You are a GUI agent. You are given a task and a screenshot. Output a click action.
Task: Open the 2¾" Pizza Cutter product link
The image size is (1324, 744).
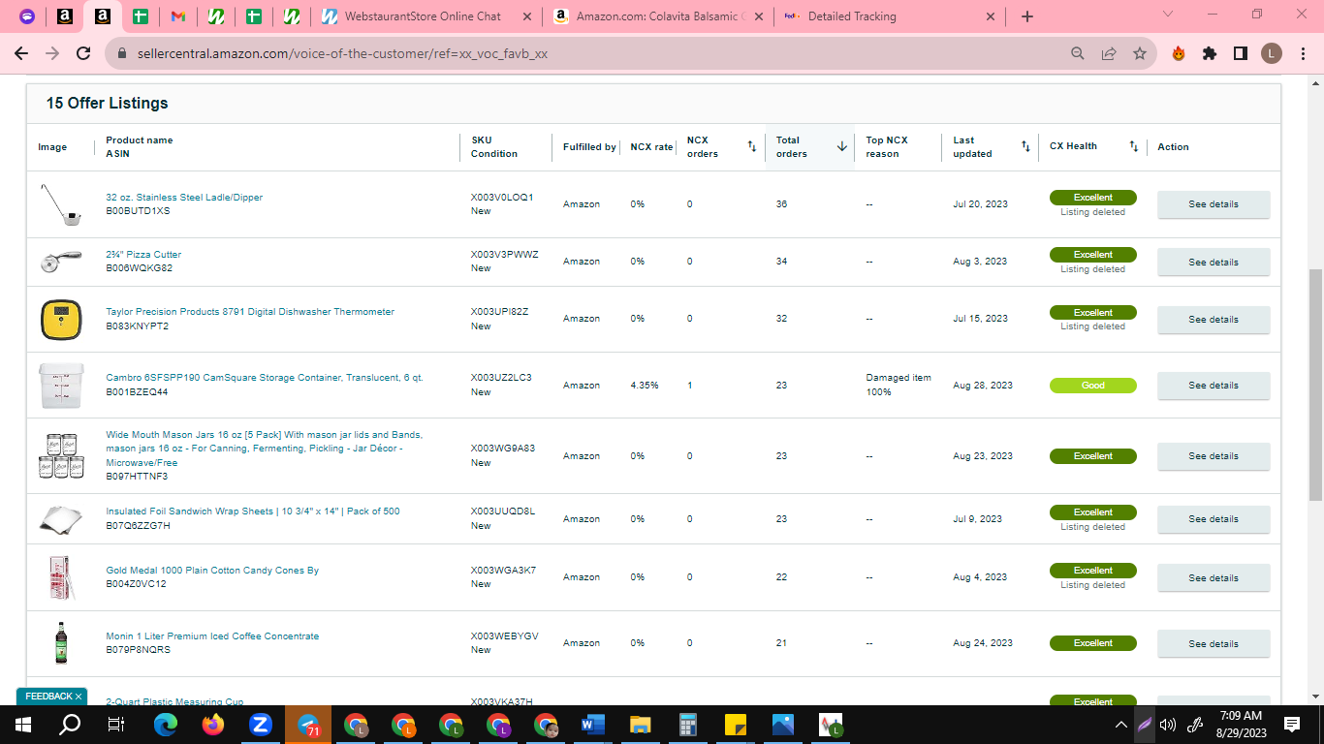pos(143,255)
